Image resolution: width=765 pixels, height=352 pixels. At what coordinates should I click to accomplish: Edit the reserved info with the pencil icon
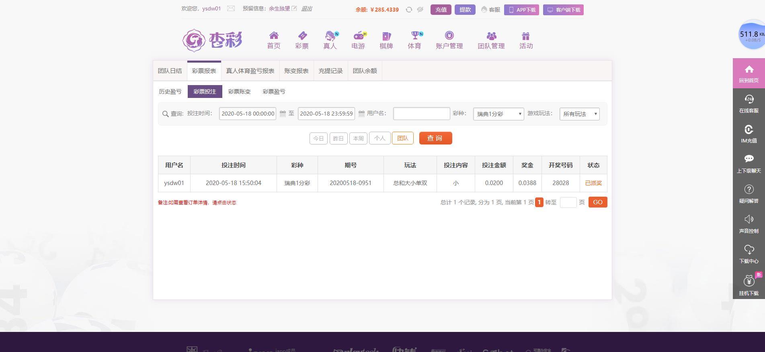(294, 8)
